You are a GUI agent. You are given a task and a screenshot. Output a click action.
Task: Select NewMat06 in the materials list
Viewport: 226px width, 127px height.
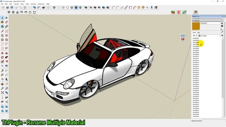tap(196, 48)
